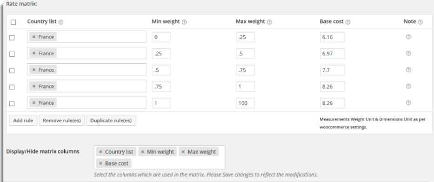This screenshot has width=434, height=182.
Task: Click the help icon beside Note header
Action: tap(420, 22)
